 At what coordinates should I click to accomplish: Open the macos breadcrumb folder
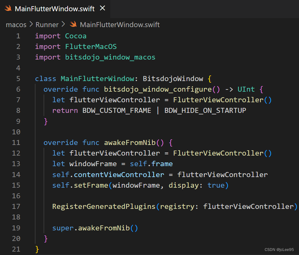16,24
